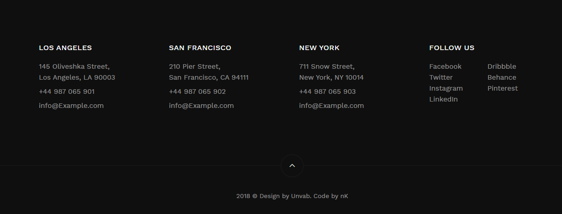Screen dimensions: 562x214
Task: Click the Follow Us heading
Action: pos(452,48)
